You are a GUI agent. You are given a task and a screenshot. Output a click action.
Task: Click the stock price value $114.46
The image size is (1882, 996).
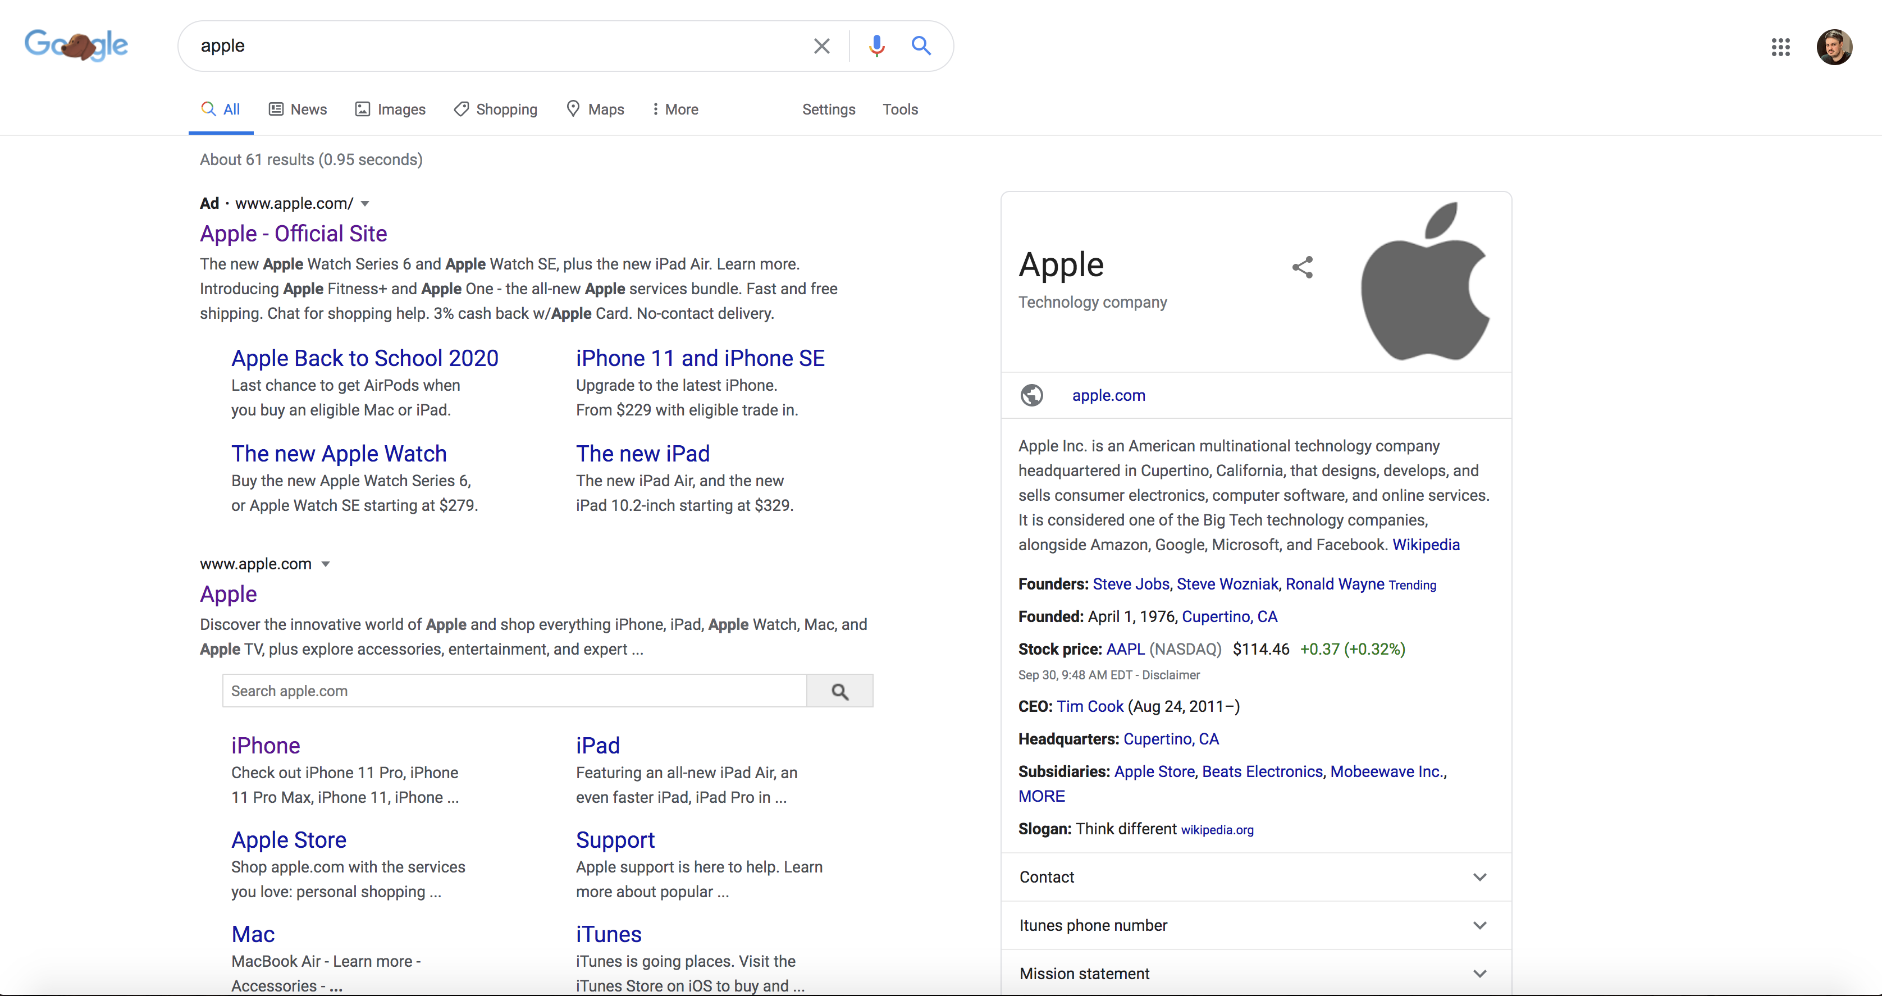point(1261,649)
